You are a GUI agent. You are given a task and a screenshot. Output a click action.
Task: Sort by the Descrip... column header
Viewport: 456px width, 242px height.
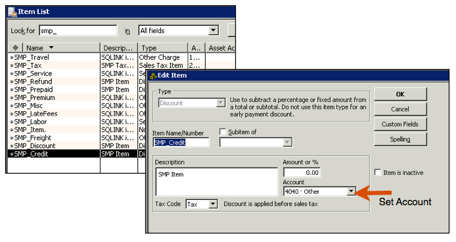click(x=119, y=48)
